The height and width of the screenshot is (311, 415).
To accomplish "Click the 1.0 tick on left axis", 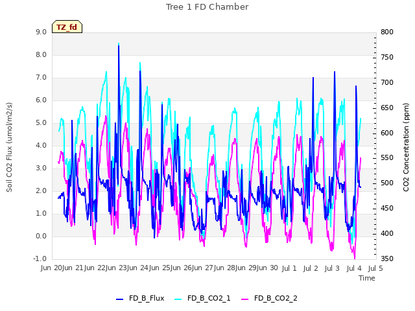I will [x=41, y=214].
